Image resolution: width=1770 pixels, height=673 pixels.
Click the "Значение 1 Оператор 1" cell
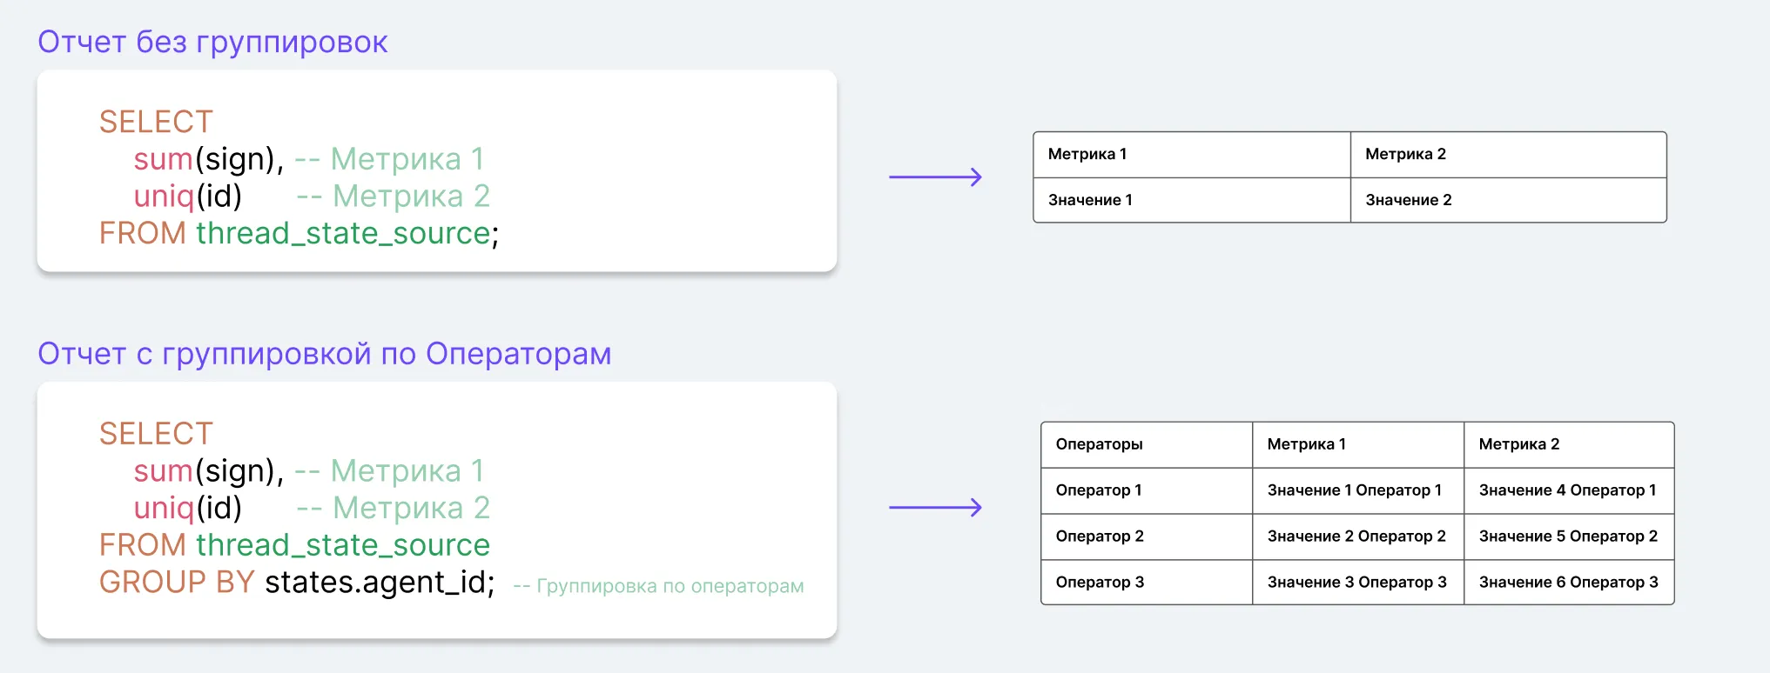pyautogui.click(x=1354, y=490)
